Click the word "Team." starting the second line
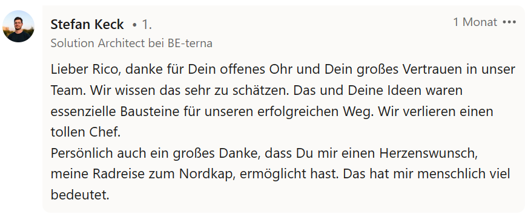The height and width of the screenshot is (220, 528). tap(68, 91)
